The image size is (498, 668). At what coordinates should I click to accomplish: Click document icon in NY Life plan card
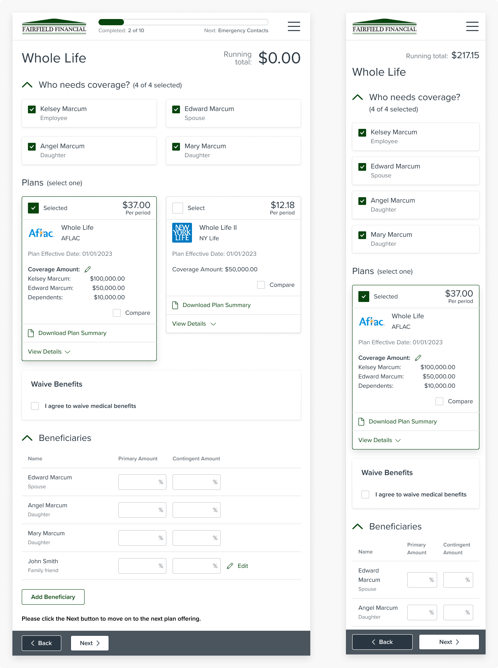[175, 305]
